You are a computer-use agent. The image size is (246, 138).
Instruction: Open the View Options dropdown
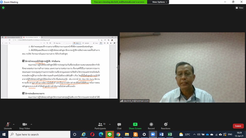(x=159, y=2)
